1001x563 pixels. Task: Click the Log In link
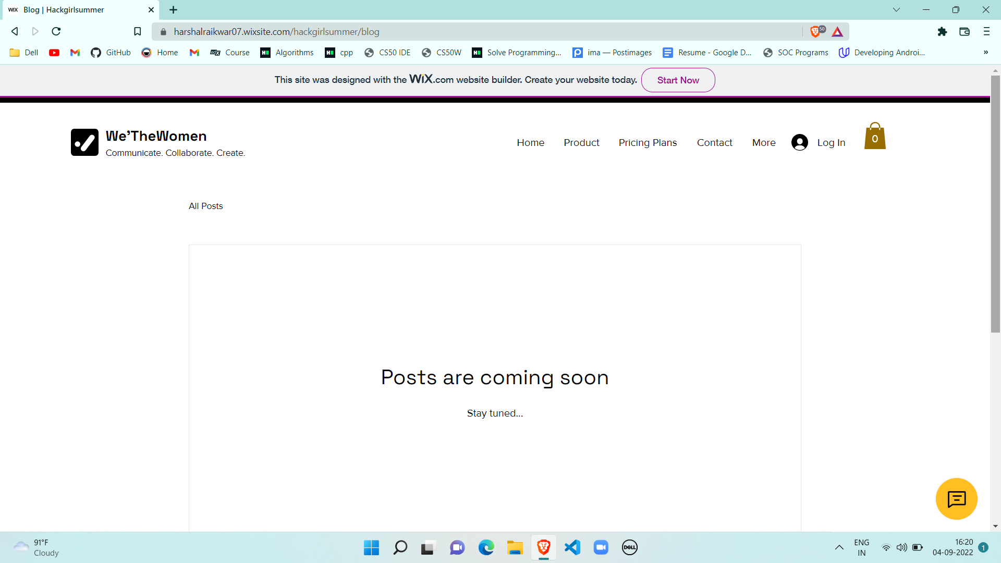(831, 143)
